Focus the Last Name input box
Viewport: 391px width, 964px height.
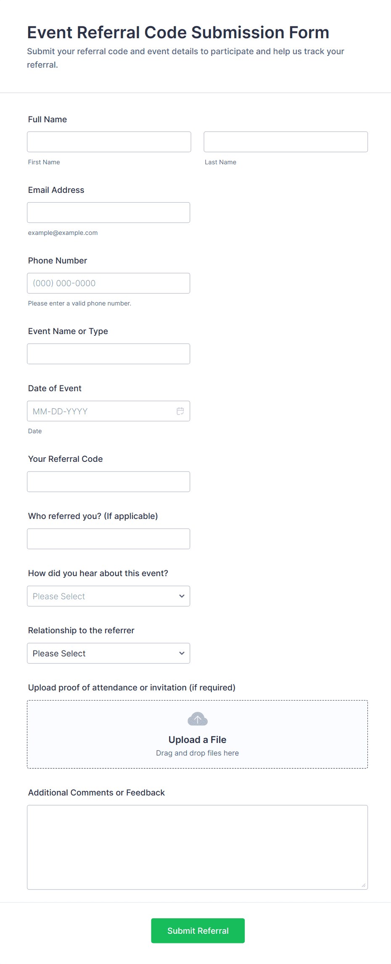tap(285, 142)
